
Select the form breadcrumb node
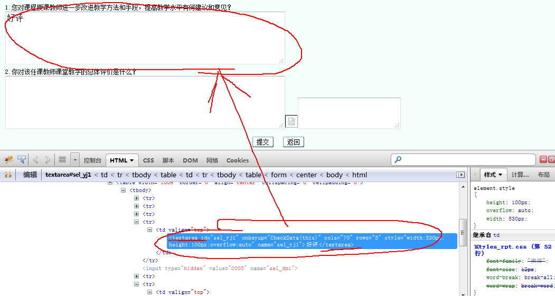pos(279,175)
